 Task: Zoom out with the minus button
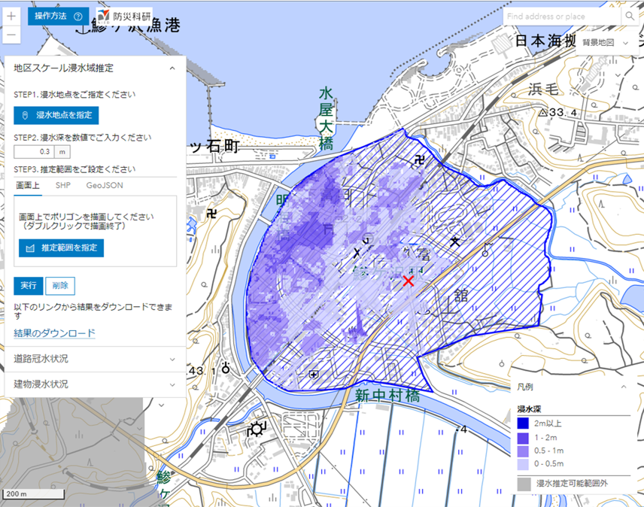tap(11, 35)
